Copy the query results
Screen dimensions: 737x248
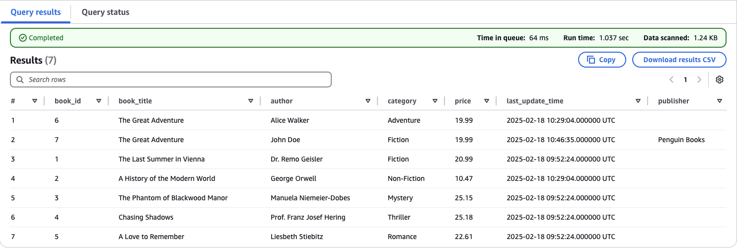[601, 60]
